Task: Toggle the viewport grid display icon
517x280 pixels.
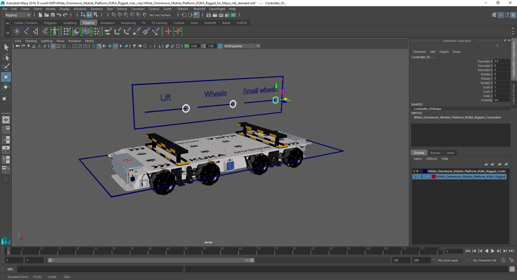Action: [53, 46]
